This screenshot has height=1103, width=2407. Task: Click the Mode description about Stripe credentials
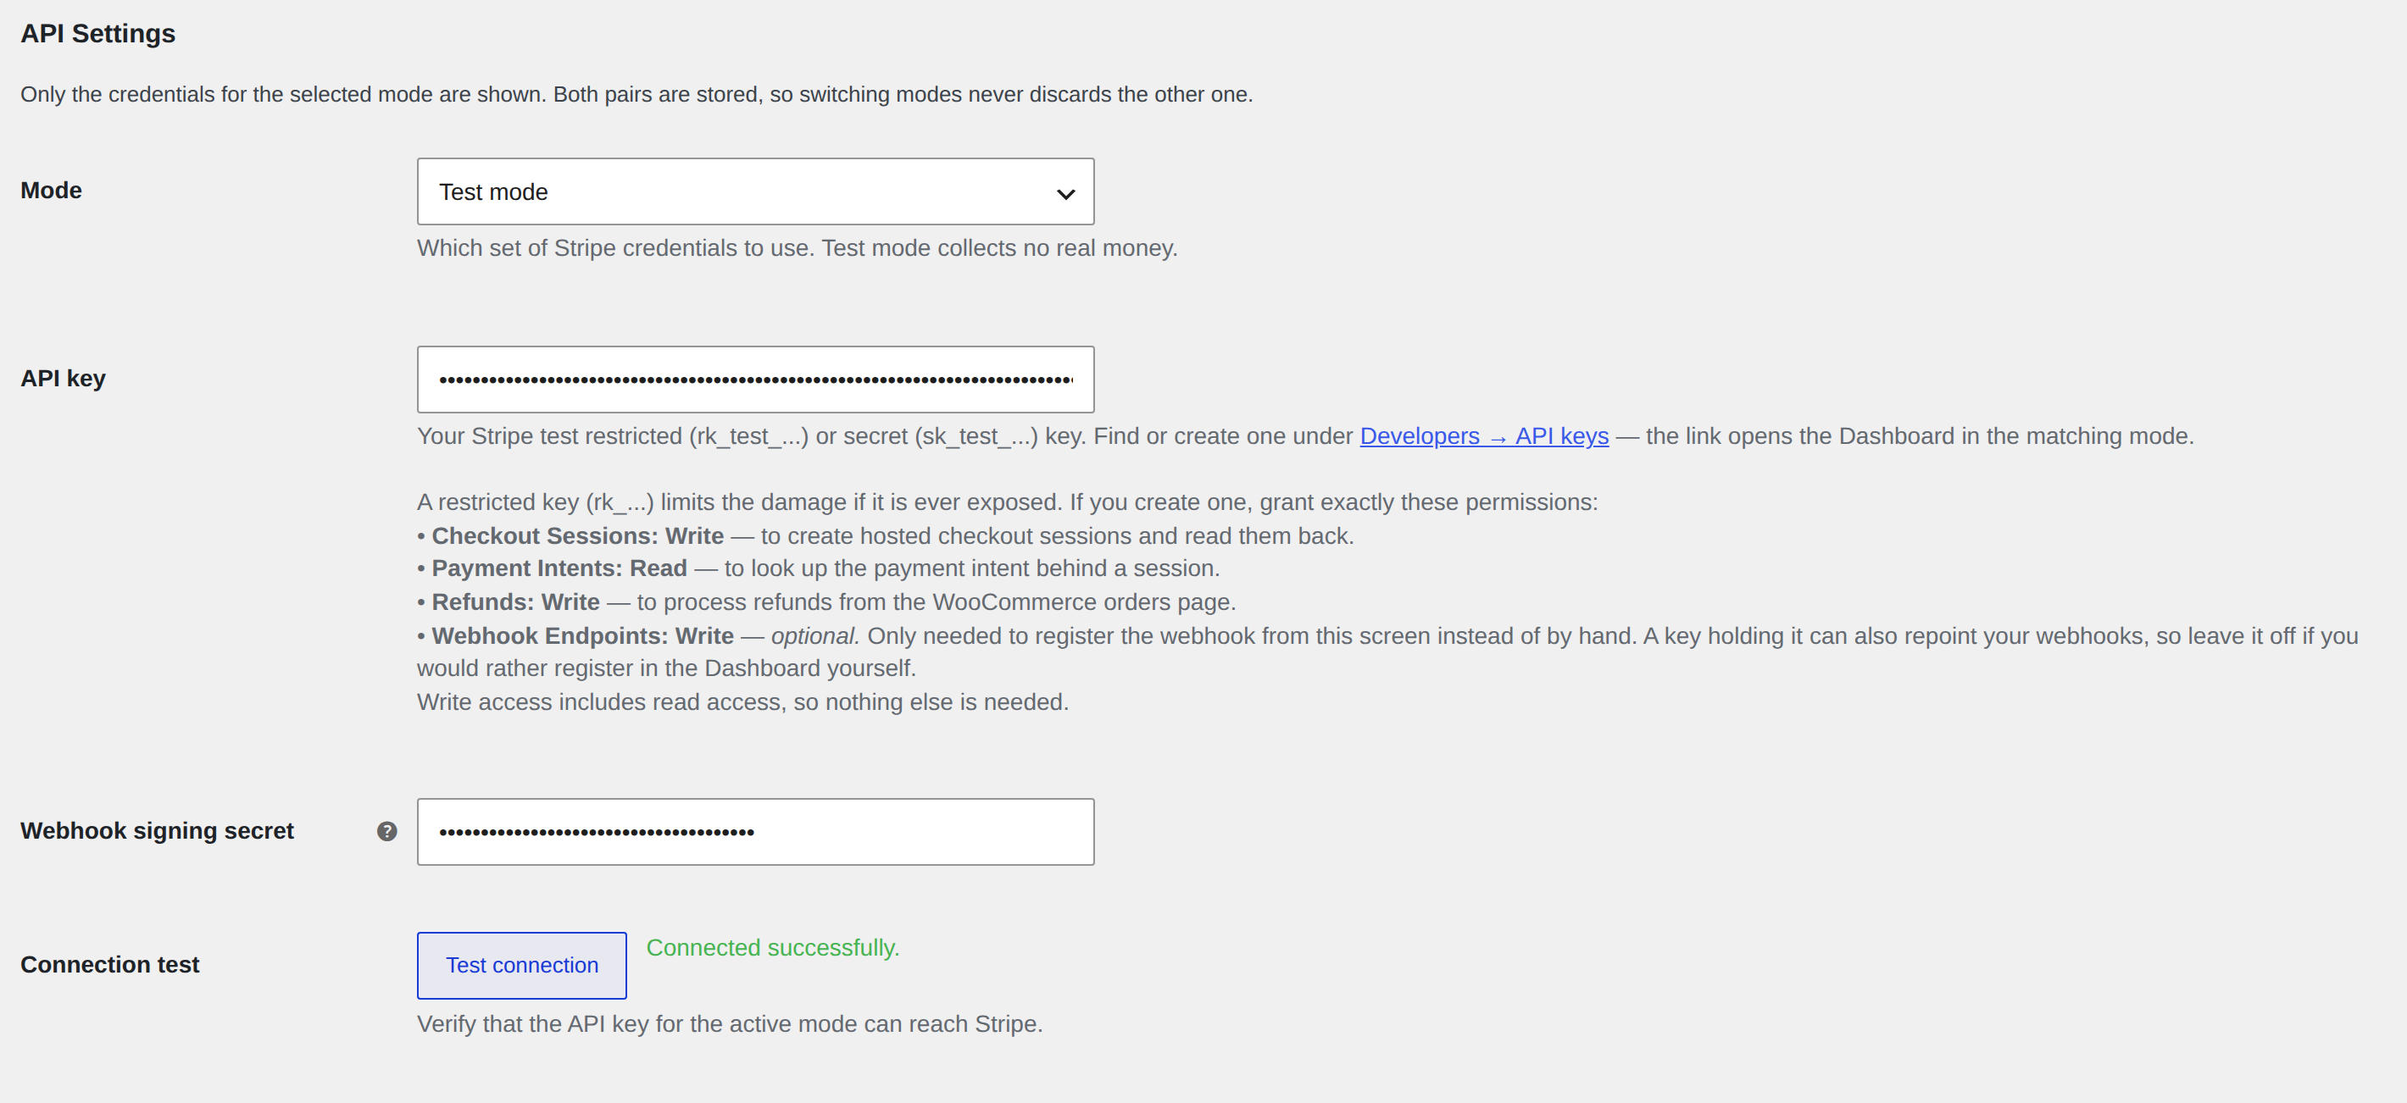click(797, 248)
